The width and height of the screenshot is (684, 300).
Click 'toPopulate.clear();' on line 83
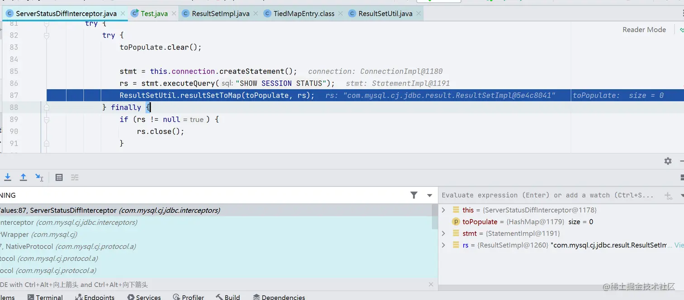coord(160,47)
